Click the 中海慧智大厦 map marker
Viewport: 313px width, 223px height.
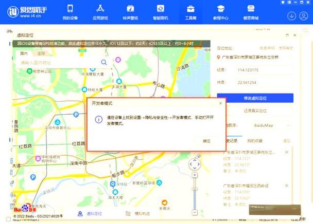click(93, 69)
